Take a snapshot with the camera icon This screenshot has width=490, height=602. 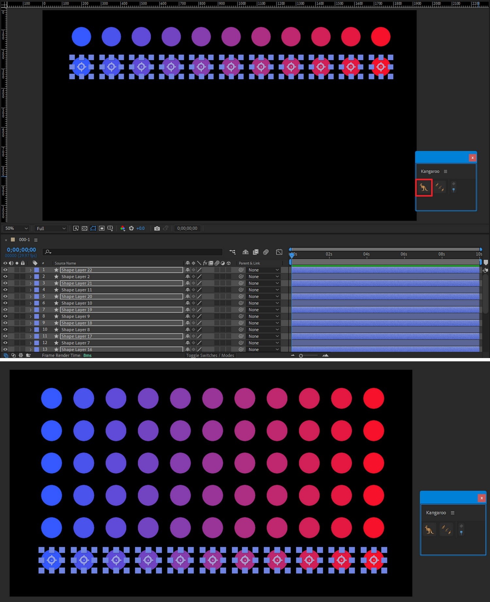(x=157, y=228)
